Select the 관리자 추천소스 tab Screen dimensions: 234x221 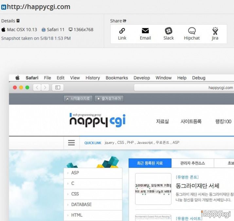[x=192, y=163]
